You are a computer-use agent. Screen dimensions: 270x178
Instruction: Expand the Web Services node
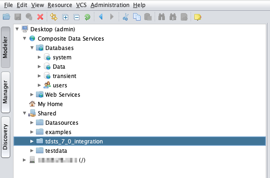click(32, 94)
